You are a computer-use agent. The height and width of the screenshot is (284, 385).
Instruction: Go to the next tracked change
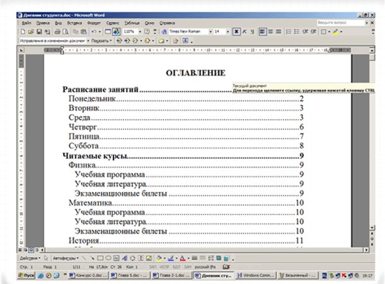[127, 41]
